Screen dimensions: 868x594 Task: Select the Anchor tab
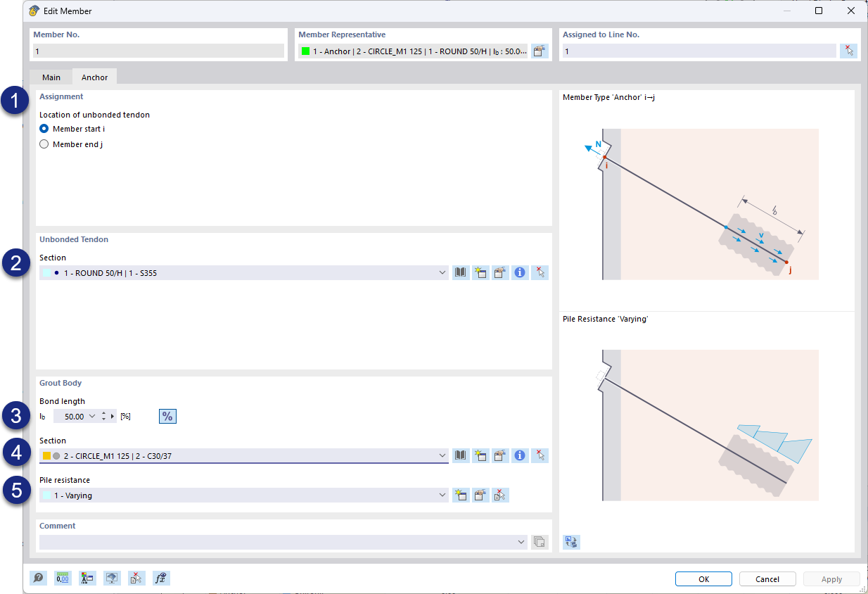click(94, 77)
